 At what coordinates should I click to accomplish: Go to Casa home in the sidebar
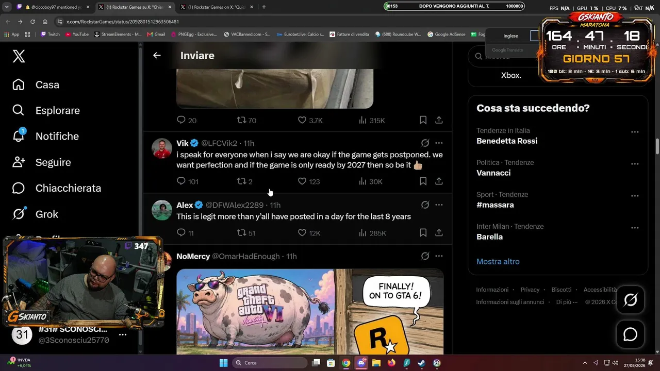point(36,85)
